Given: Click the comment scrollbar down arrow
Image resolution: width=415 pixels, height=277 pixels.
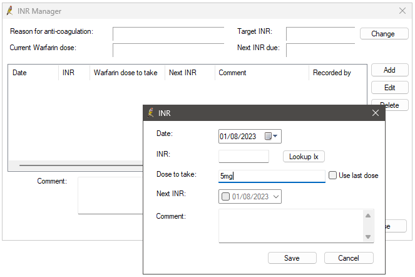Looking at the screenshot, I should 368,237.
